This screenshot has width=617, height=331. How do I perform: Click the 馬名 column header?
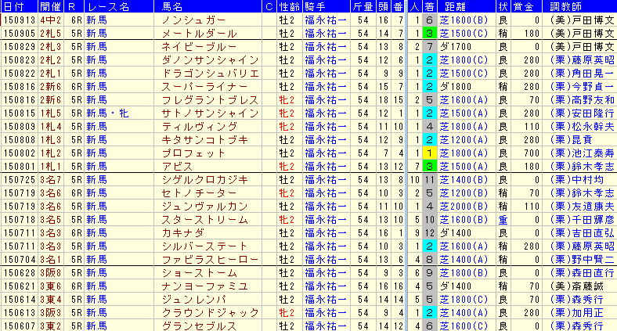click(x=172, y=7)
